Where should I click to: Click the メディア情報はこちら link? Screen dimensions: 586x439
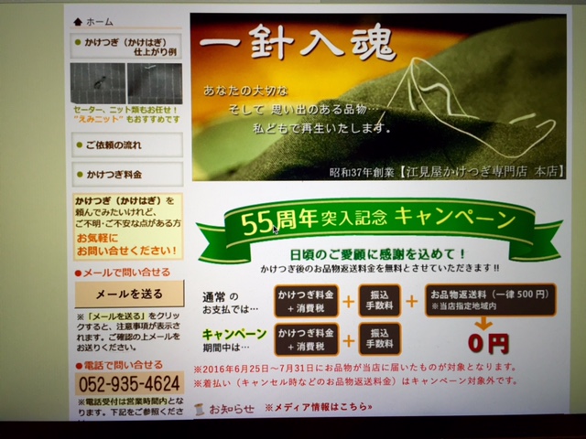coord(318,407)
